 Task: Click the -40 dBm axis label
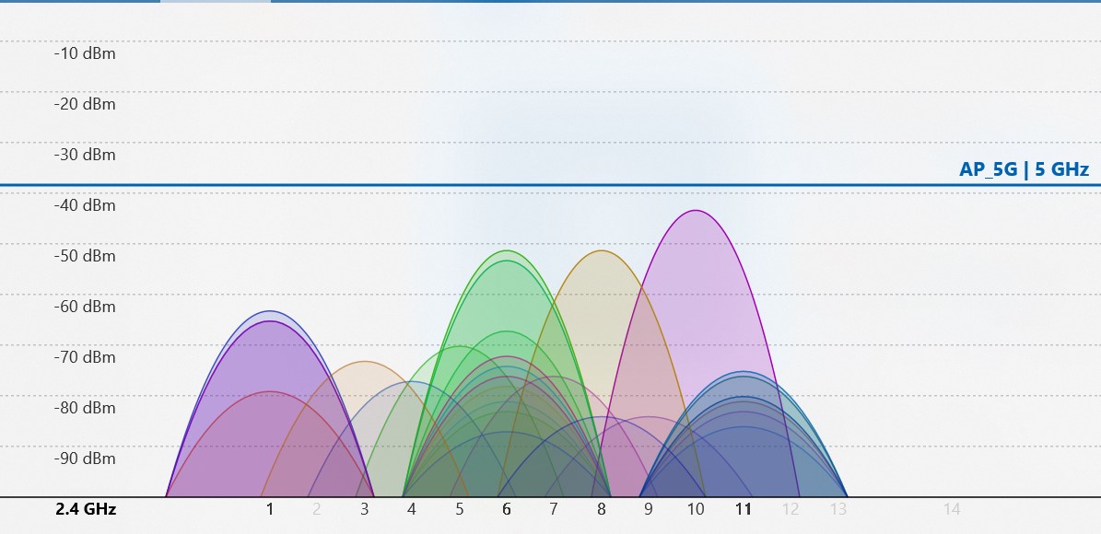tap(85, 205)
